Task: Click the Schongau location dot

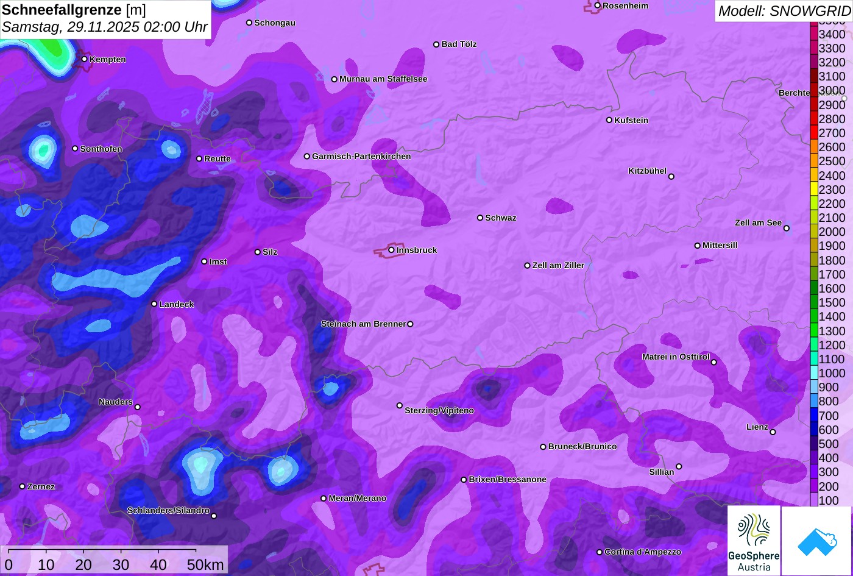Action: [x=249, y=23]
